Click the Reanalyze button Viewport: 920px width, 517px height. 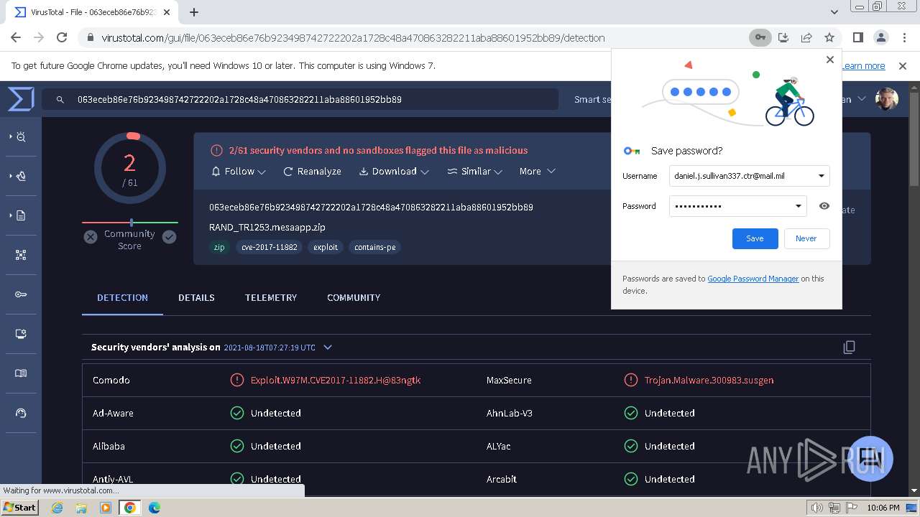[312, 172]
